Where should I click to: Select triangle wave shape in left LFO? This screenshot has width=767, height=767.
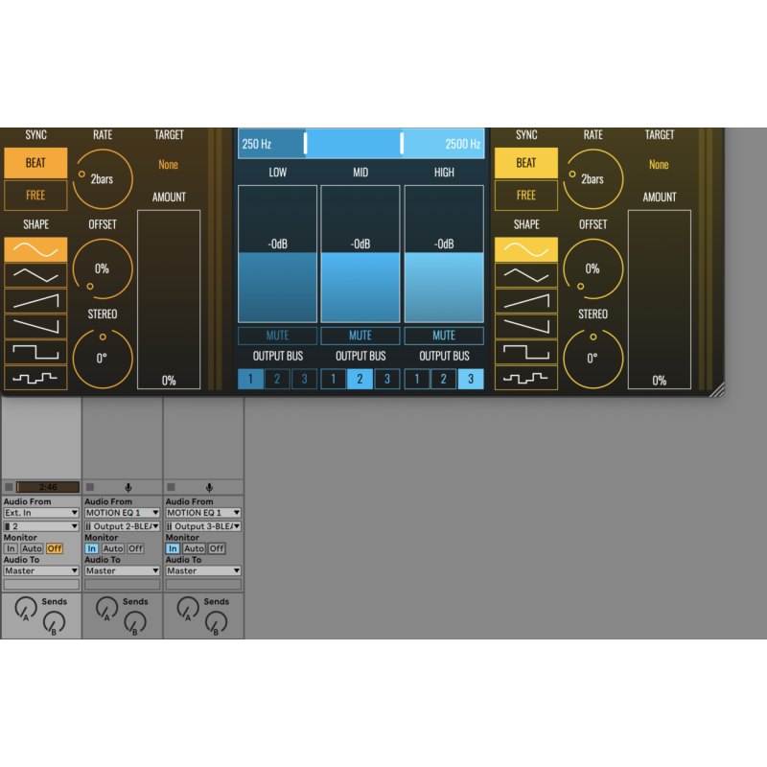coord(35,275)
